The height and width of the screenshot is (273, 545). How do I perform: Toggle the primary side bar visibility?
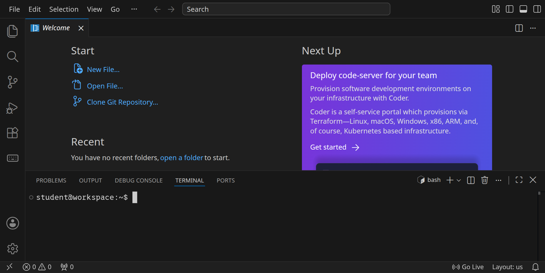(x=510, y=9)
